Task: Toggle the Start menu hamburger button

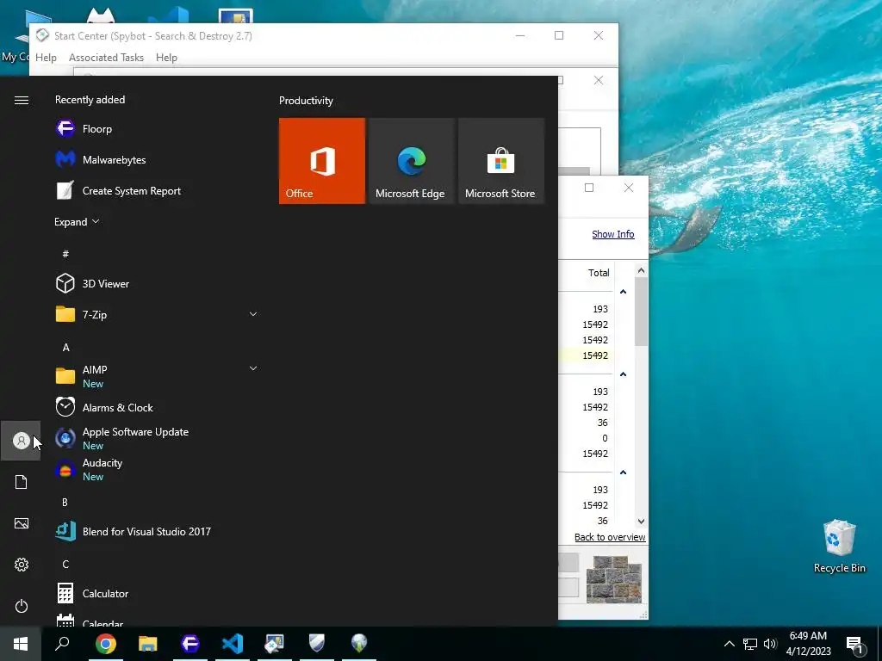Action: [x=22, y=100]
